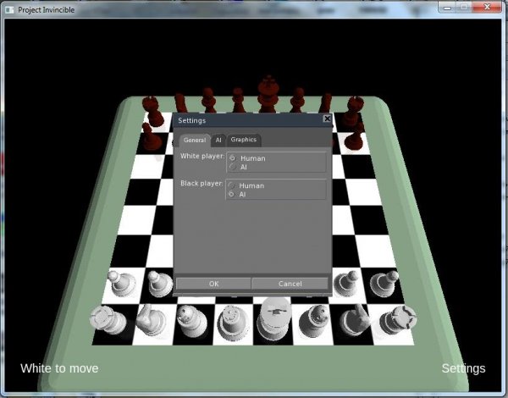The height and width of the screenshot is (398, 508).
Task: Open the AI settings tab
Action: (218, 140)
